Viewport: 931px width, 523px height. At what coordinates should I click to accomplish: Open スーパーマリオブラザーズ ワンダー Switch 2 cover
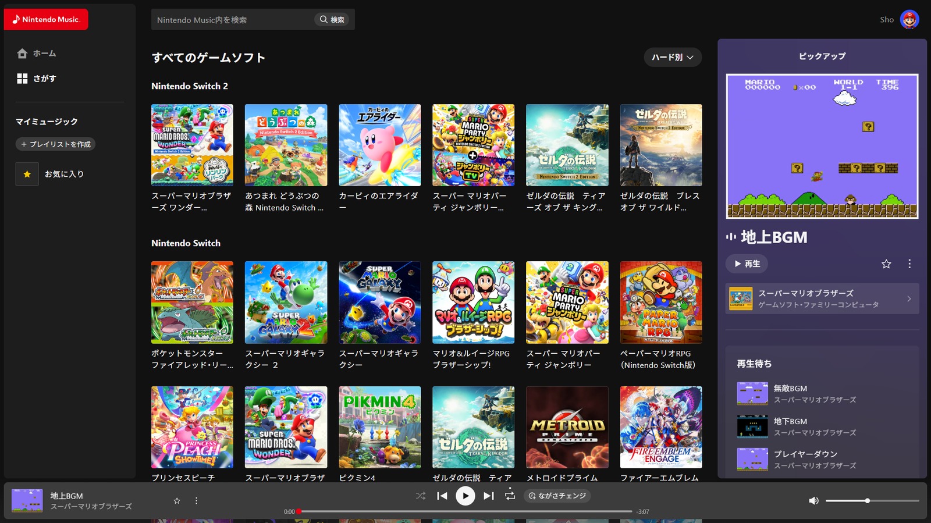(x=192, y=145)
